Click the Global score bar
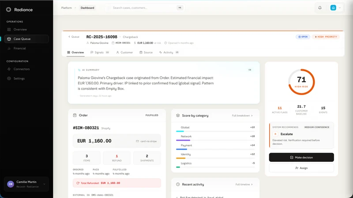353x198 pixels. pyautogui.click(x=215, y=131)
